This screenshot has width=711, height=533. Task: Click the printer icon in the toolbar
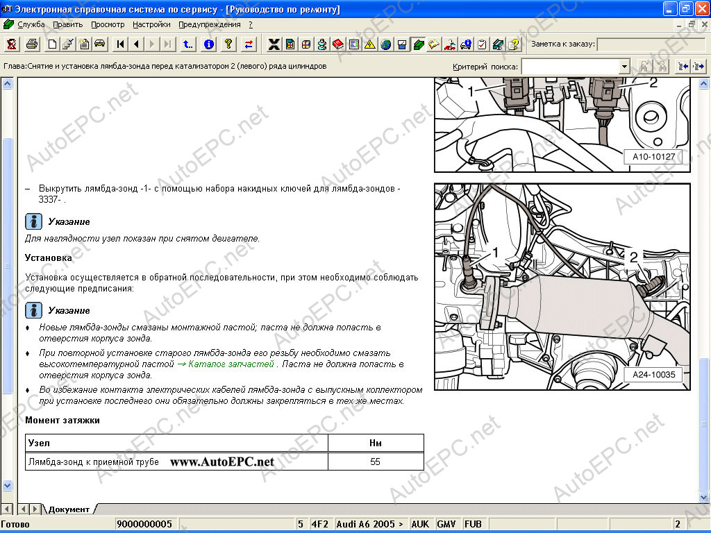click(32, 44)
